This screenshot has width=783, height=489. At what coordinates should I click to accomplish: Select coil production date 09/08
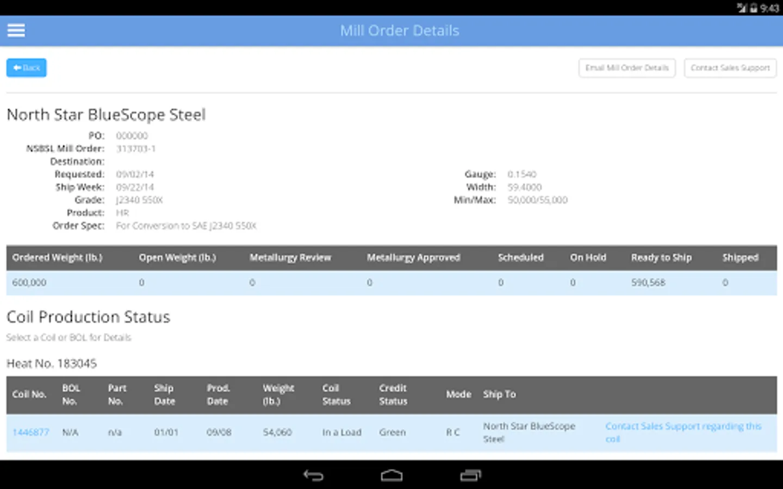(x=219, y=432)
